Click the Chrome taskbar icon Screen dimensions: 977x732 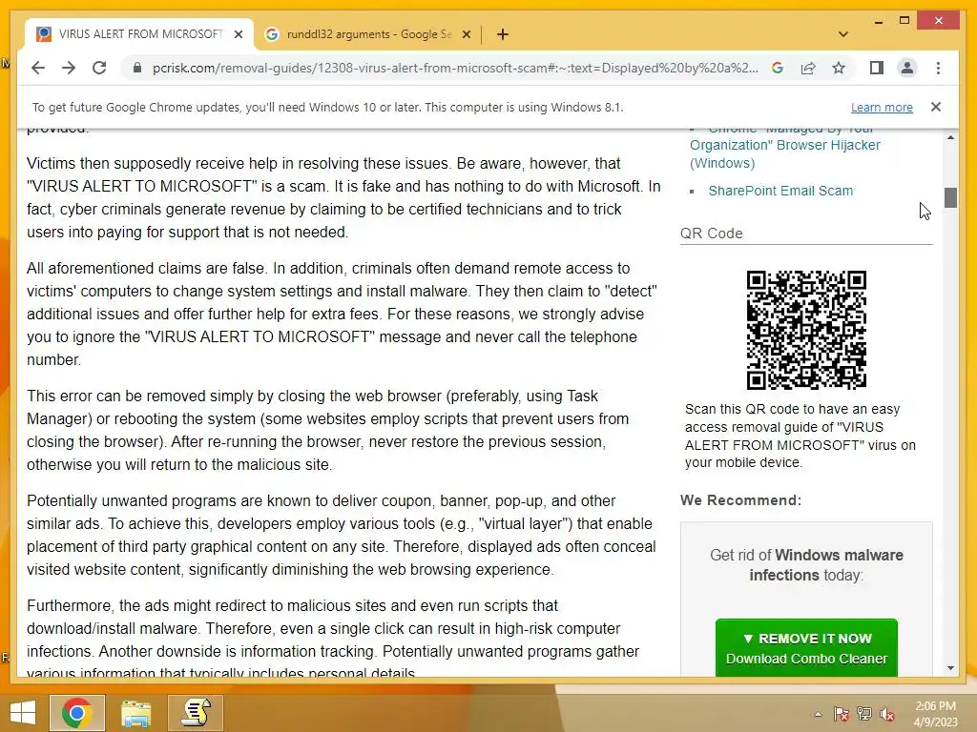pyautogui.click(x=76, y=713)
